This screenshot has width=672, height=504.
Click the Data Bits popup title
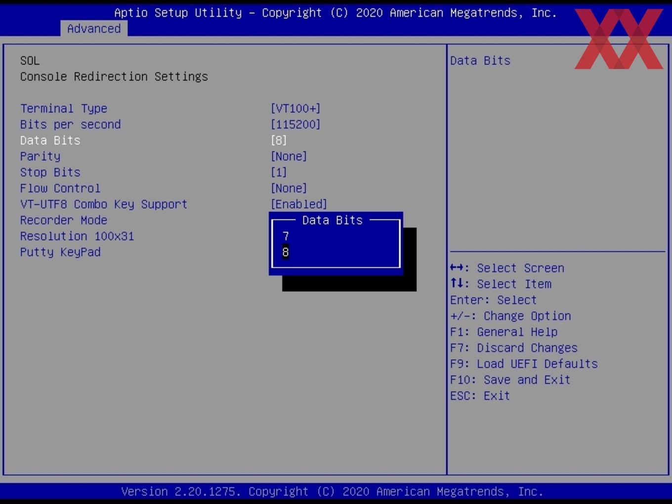click(333, 220)
